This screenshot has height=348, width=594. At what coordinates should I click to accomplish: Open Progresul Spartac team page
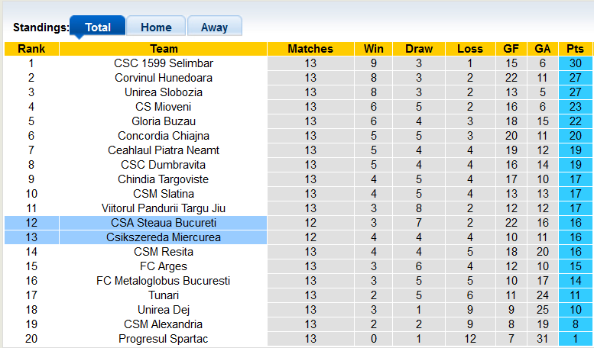tap(164, 339)
